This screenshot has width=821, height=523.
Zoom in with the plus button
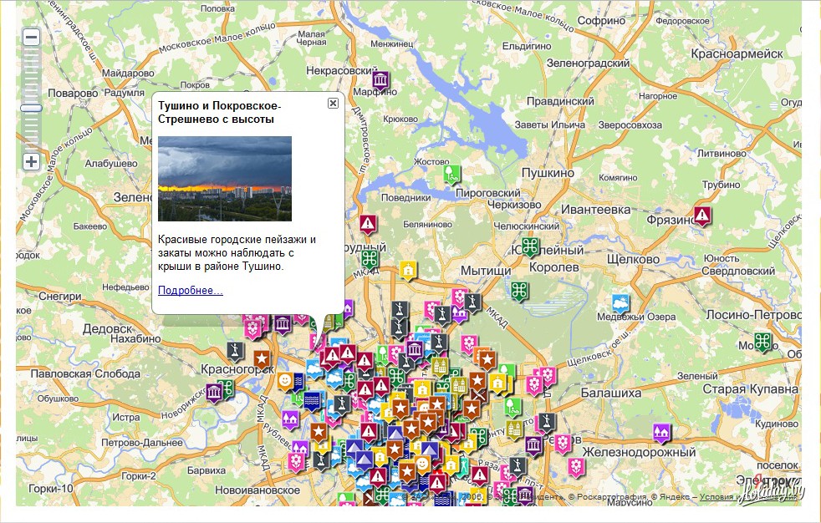click(31, 161)
